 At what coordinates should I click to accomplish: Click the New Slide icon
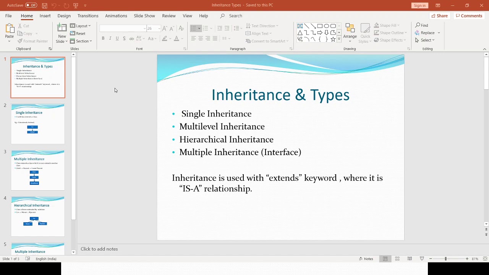62,33
